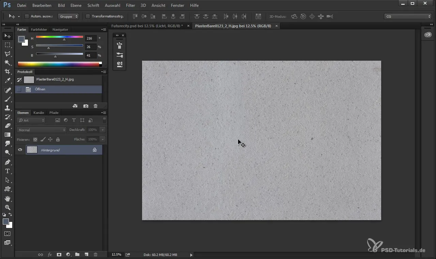This screenshot has width=436, height=259.
Task: Select the Öffnen history state
Action: (59, 89)
